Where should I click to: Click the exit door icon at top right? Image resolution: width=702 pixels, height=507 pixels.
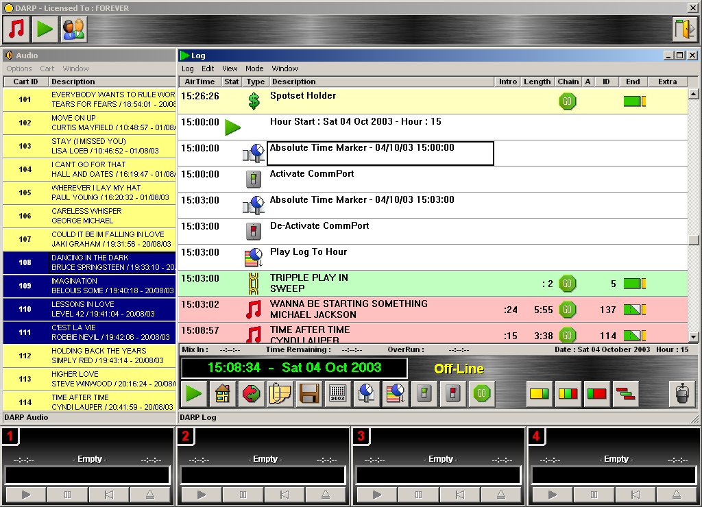tap(683, 29)
